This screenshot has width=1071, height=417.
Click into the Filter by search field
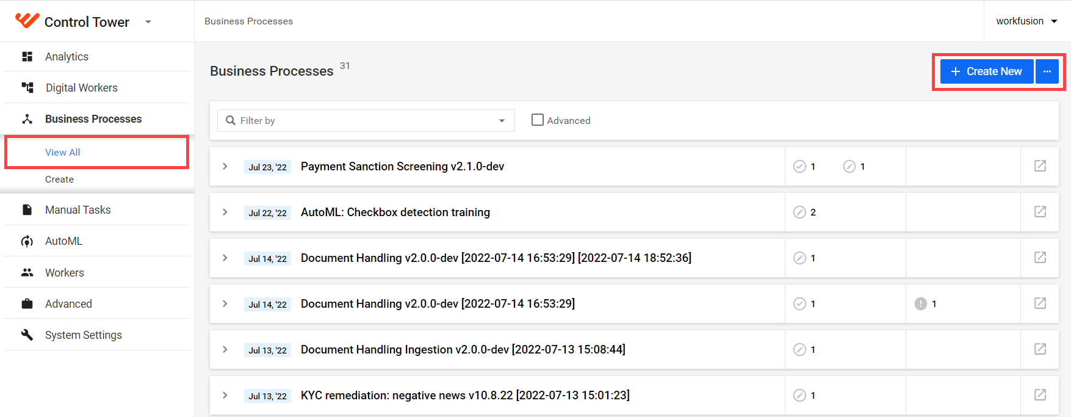point(366,121)
